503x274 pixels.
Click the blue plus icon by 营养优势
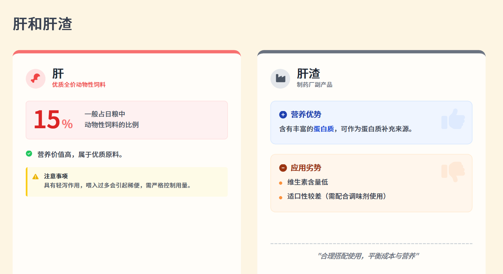pyautogui.click(x=283, y=115)
